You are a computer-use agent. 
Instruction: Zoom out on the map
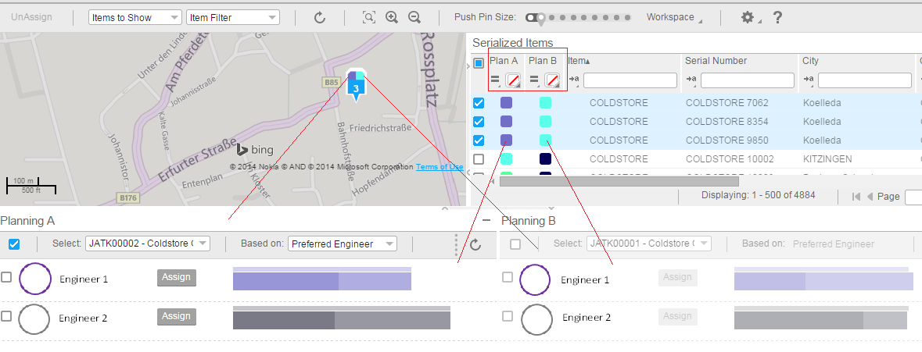[x=414, y=17]
